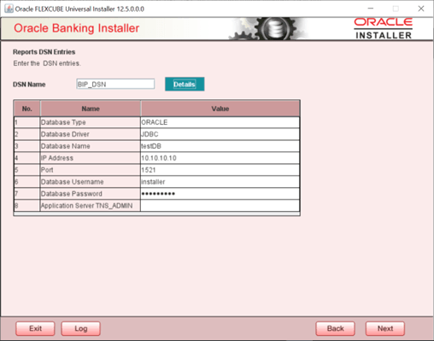Select the Database Driver name cell
Viewport: 434px width, 341px height.
(x=90, y=134)
